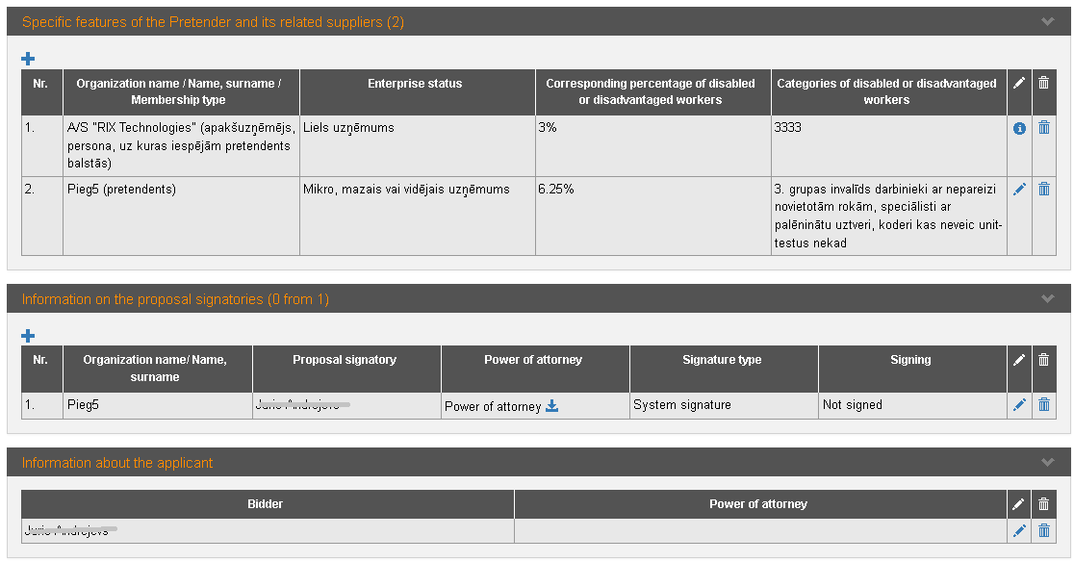The height and width of the screenshot is (562, 1074).
Task: Delete the Pieg5 (pretendents) supplier row
Action: pyautogui.click(x=1043, y=190)
